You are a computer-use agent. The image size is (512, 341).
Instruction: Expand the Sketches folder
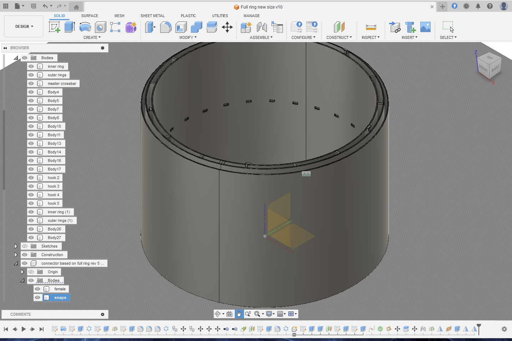tap(16, 246)
